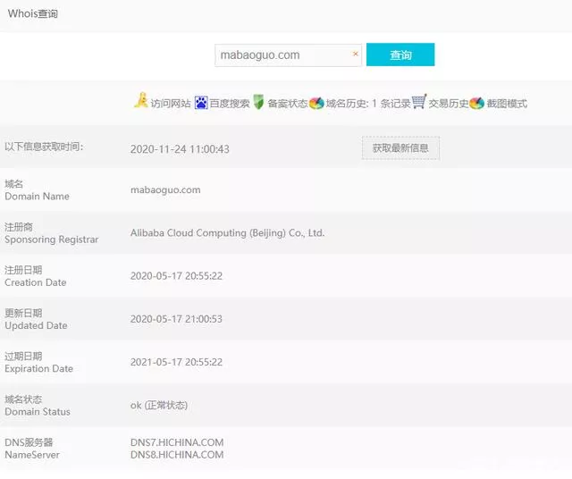Image resolution: width=572 pixels, height=479 pixels.
Task: Open 域名历史 1 条记录 link
Action: (x=367, y=104)
